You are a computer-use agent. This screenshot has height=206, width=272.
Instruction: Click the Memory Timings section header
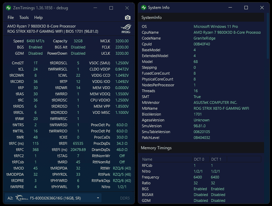coord(201,148)
